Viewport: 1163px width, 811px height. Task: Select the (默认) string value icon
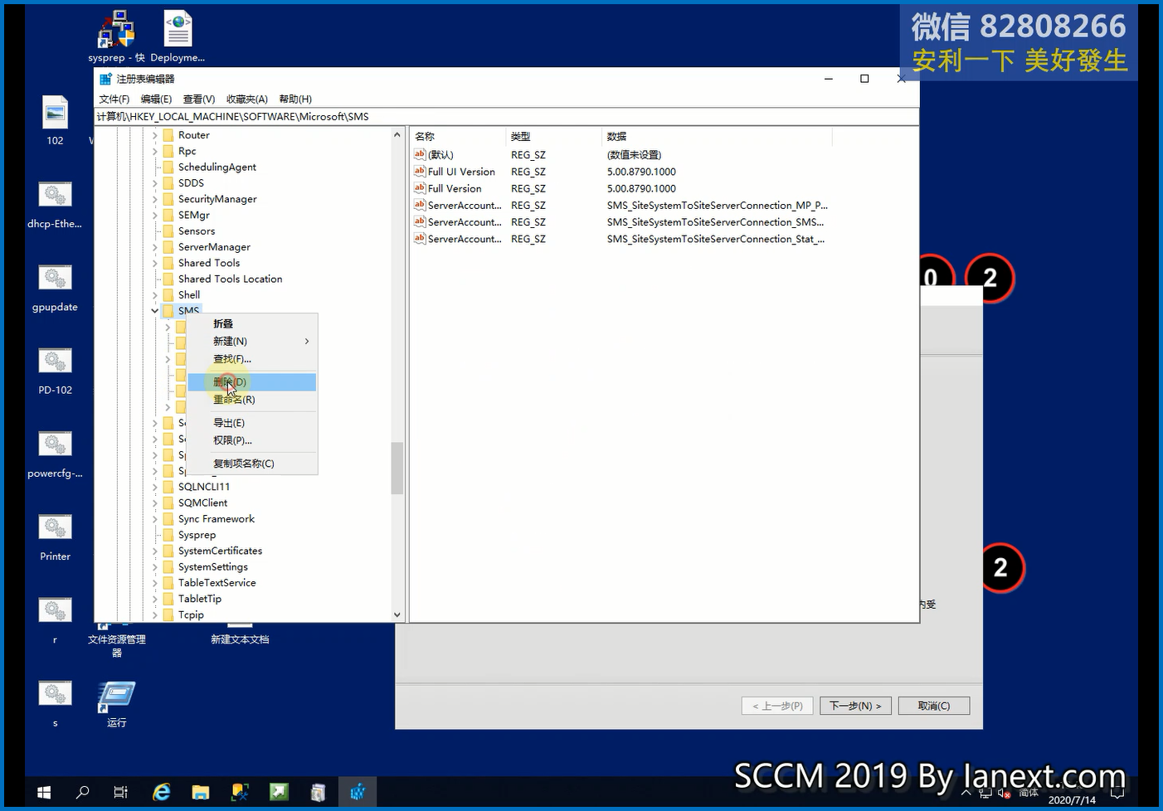[420, 154]
